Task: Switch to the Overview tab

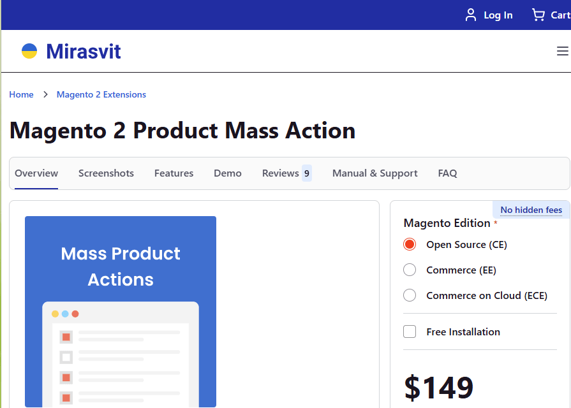Action: [x=36, y=173]
